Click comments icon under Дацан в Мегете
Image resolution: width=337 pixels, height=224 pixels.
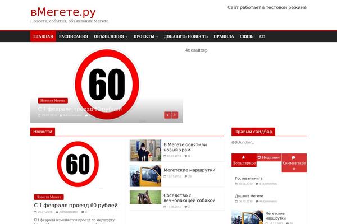[257, 201]
